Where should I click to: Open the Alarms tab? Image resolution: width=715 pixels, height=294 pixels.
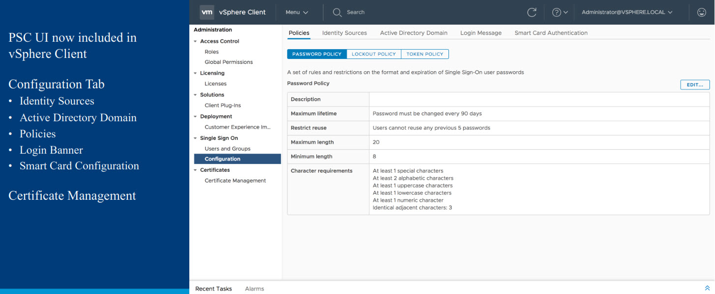pos(254,289)
